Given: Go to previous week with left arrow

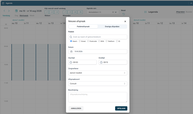Looking at the screenshot, I should click(x=4, y=11).
